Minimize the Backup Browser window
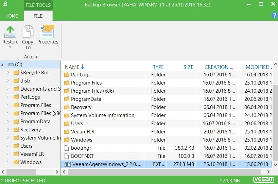This screenshot has width=278, height=184. point(248,4)
